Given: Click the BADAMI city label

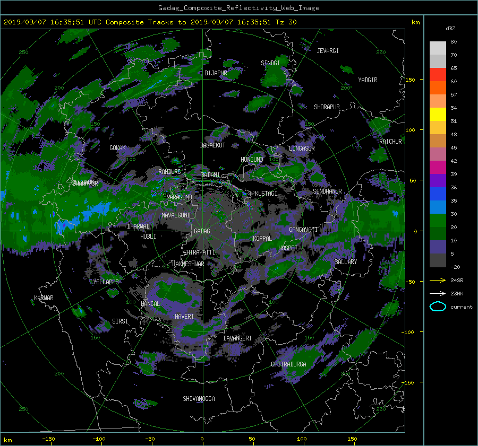Looking at the screenshot, I should click(x=210, y=175).
